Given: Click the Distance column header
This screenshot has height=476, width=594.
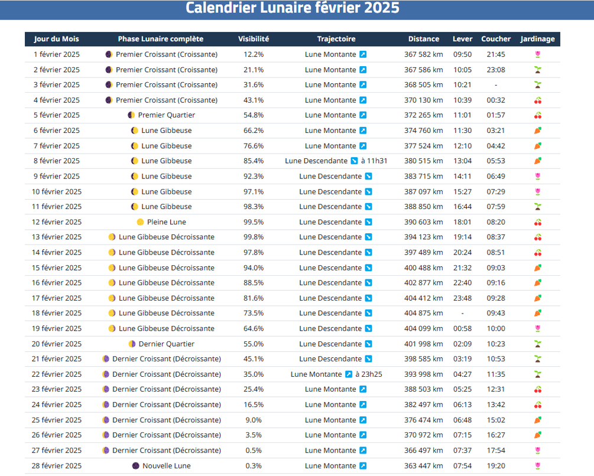Looking at the screenshot, I should [424, 39].
